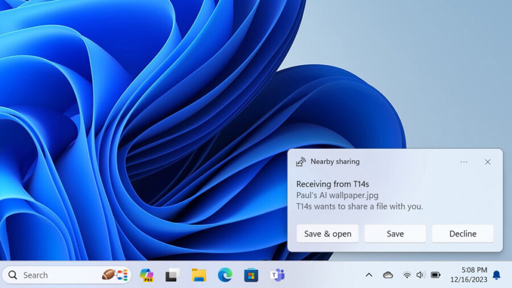Screen dimensions: 512x288
Task: Click file name "Paul's AI wallpaper.jpg"
Action: pyautogui.click(x=337, y=195)
